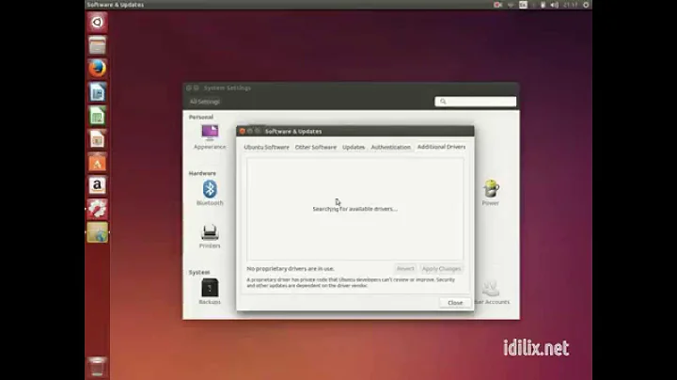The height and width of the screenshot is (380, 677).
Task: Open Backups in System Settings
Action: [210, 292]
